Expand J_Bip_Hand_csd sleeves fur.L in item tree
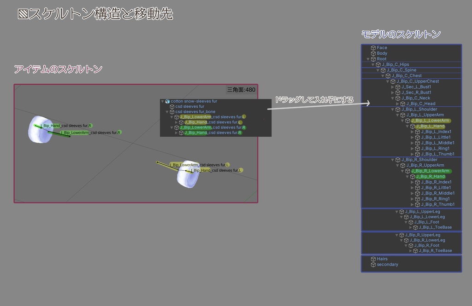472x306 pixels. 177,122
